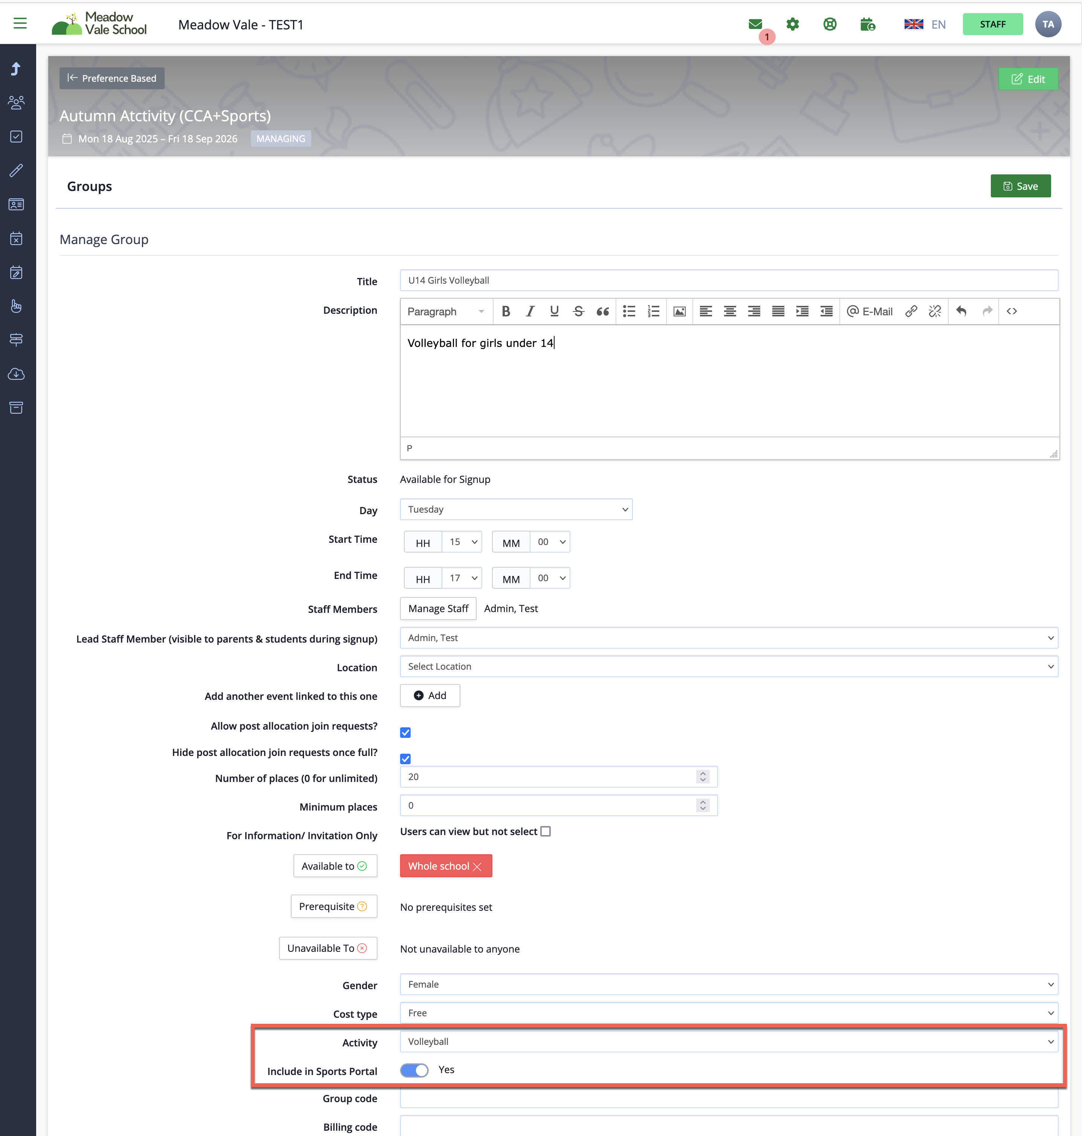1082x1136 pixels.
Task: Open the Paragraph style dropdown
Action: [x=446, y=311]
